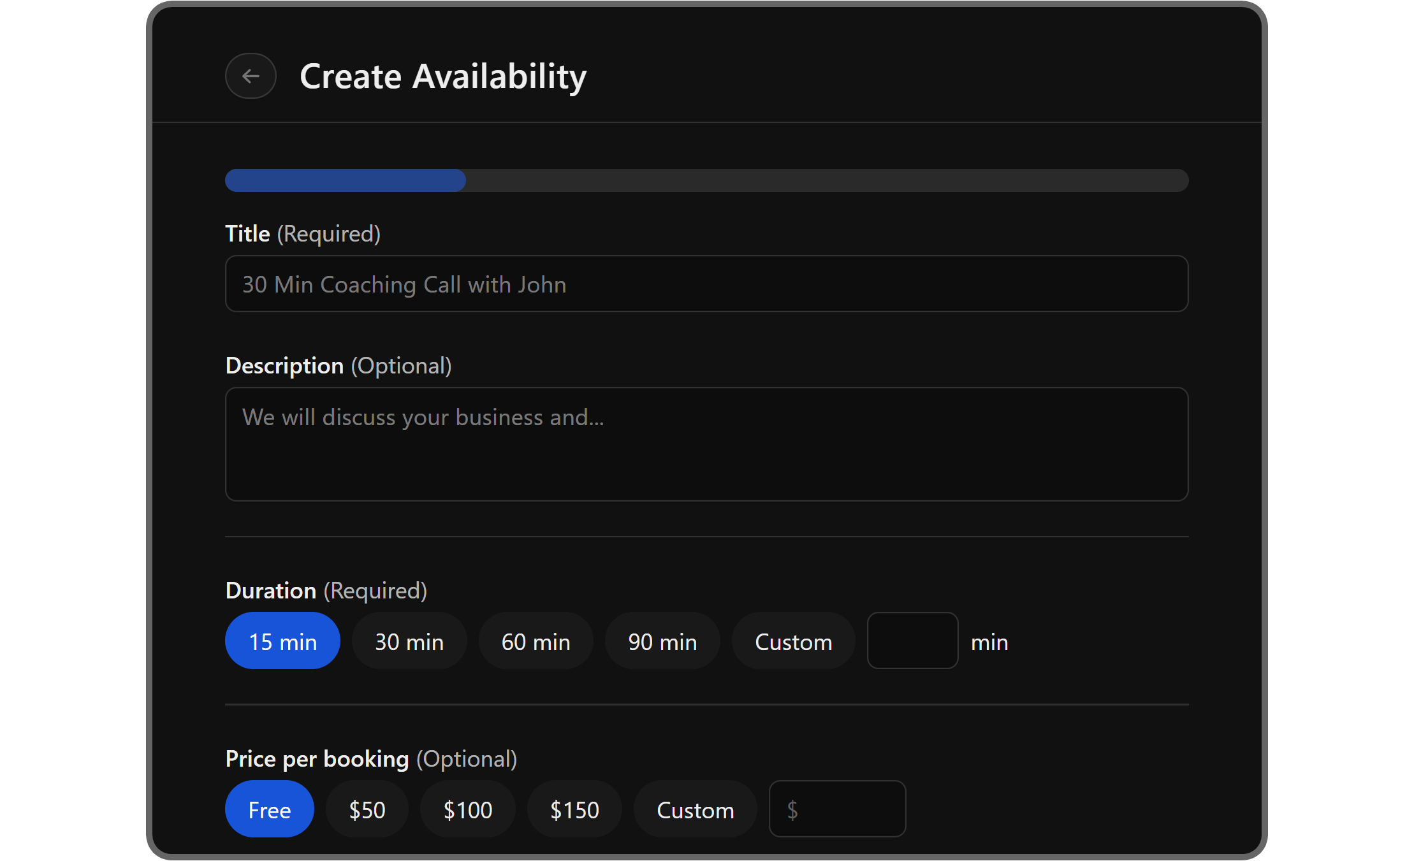Select the Free price option
Viewport: 1414px width, 861px height.
tap(269, 809)
